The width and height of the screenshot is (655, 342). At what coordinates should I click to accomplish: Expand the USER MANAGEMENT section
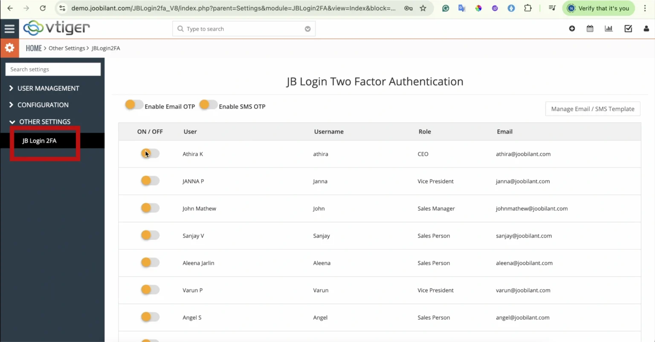point(48,88)
